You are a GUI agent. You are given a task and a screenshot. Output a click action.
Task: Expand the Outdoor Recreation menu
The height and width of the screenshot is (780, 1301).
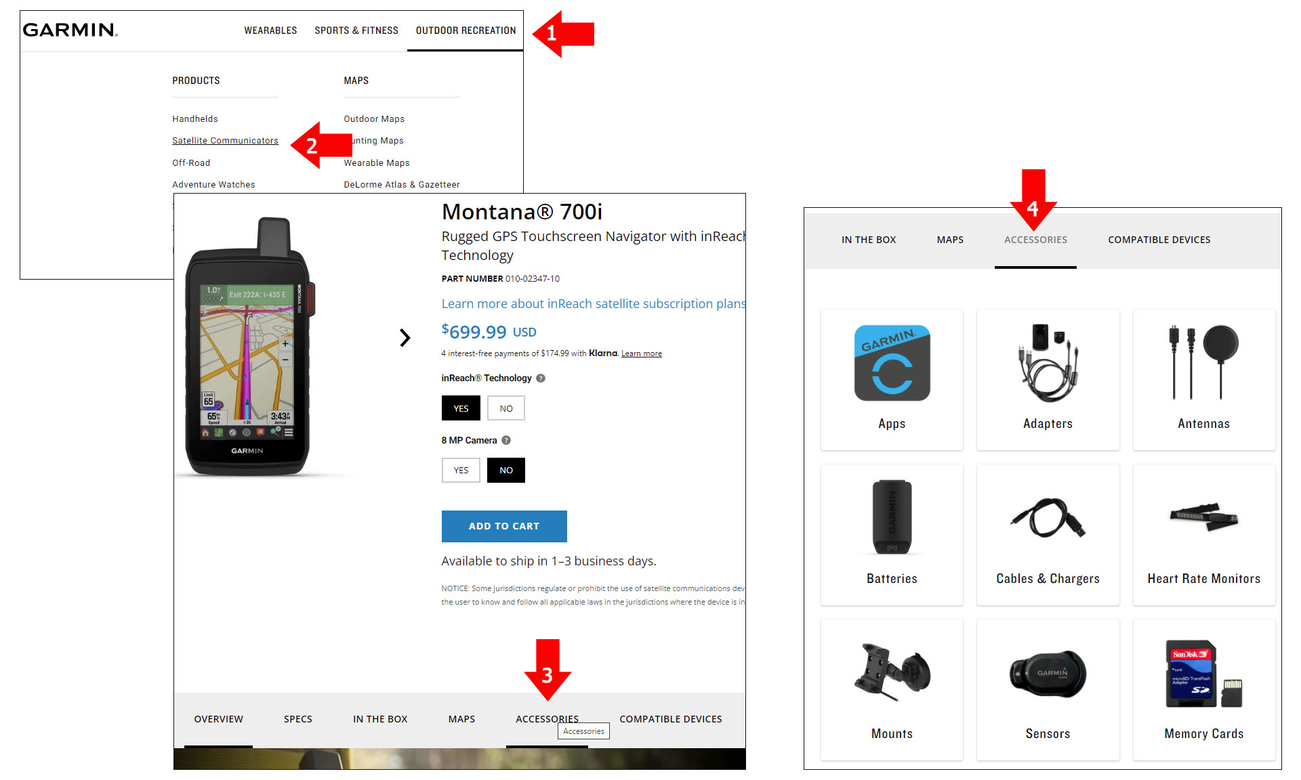pyautogui.click(x=466, y=30)
